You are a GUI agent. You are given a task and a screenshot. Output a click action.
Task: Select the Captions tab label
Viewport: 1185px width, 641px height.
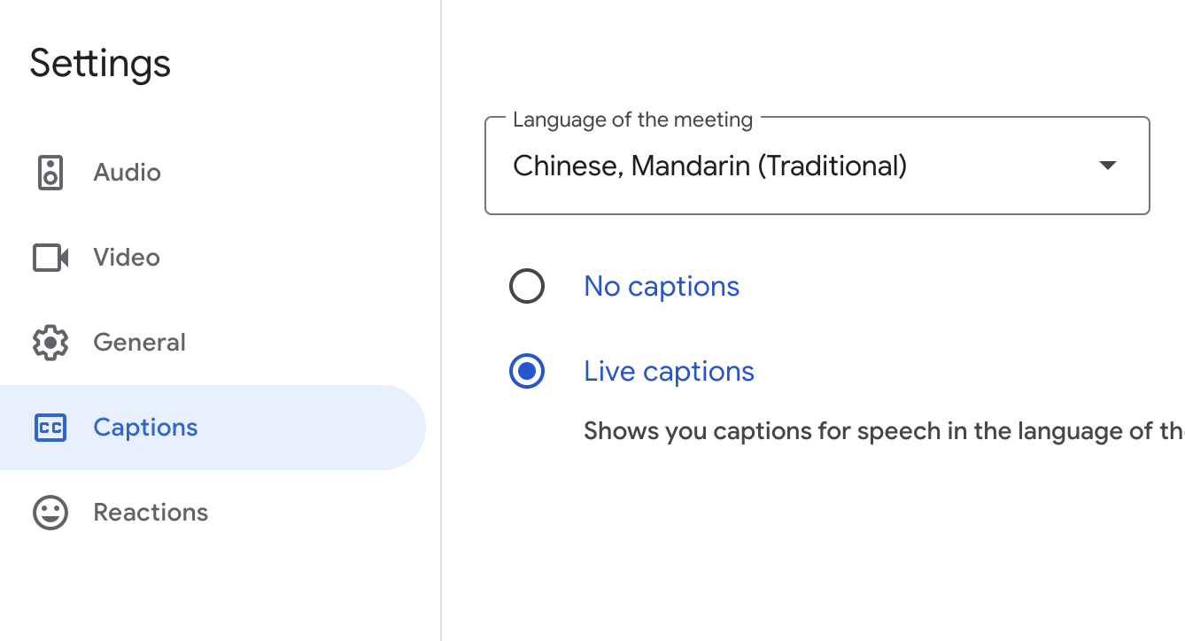145,428
